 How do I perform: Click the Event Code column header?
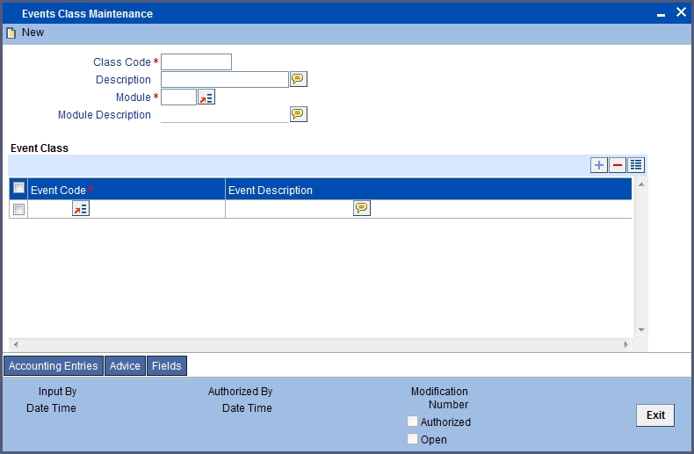127,190
